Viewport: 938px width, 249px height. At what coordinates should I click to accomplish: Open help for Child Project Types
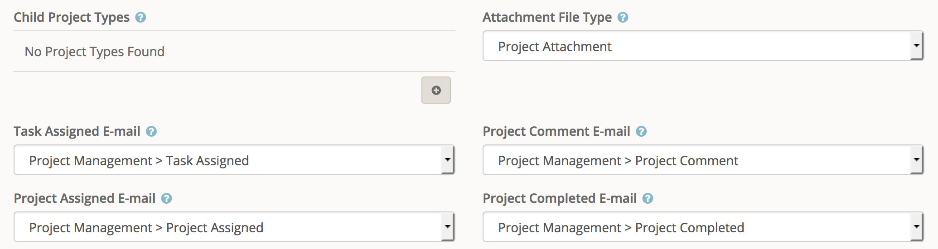coord(140,17)
